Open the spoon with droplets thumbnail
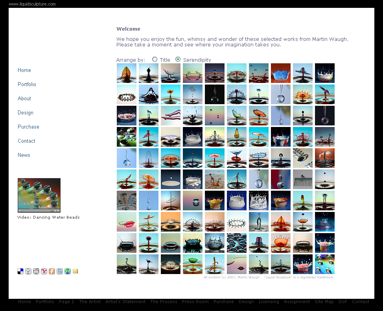The height and width of the screenshot is (311, 383). tap(303, 158)
